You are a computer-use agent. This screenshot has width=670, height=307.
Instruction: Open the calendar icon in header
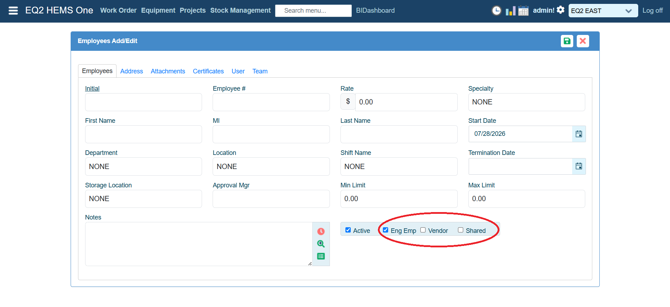click(523, 11)
